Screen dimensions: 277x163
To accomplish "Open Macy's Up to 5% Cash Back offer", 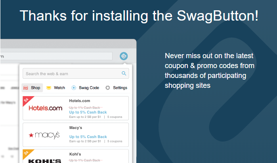I will click(x=88, y=137).
